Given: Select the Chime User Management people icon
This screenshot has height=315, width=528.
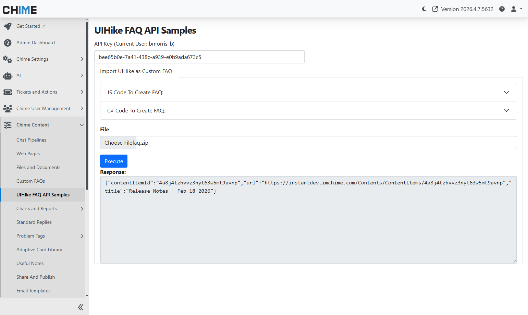Looking at the screenshot, I should click(x=8, y=108).
